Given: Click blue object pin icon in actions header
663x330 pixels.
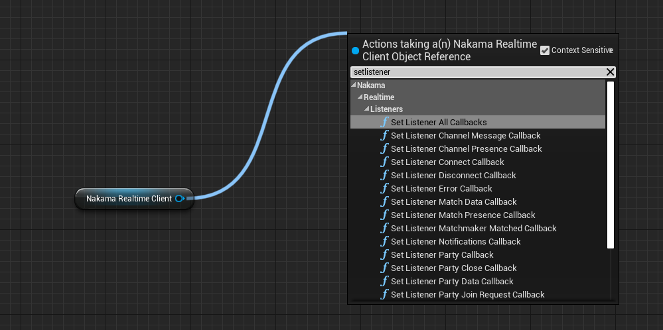Looking at the screenshot, I should pos(355,50).
